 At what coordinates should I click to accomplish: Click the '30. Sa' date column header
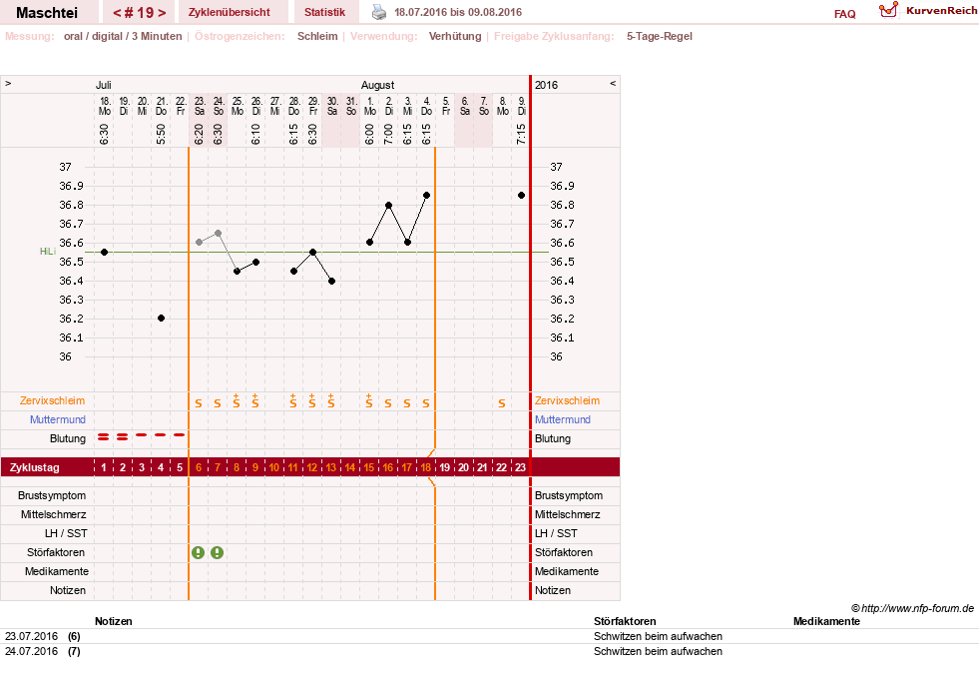(332, 106)
